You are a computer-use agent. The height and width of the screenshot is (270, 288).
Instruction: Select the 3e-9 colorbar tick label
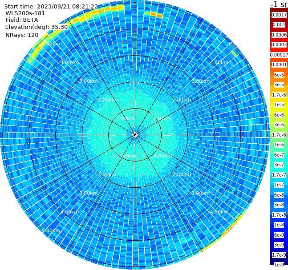(x=279, y=245)
